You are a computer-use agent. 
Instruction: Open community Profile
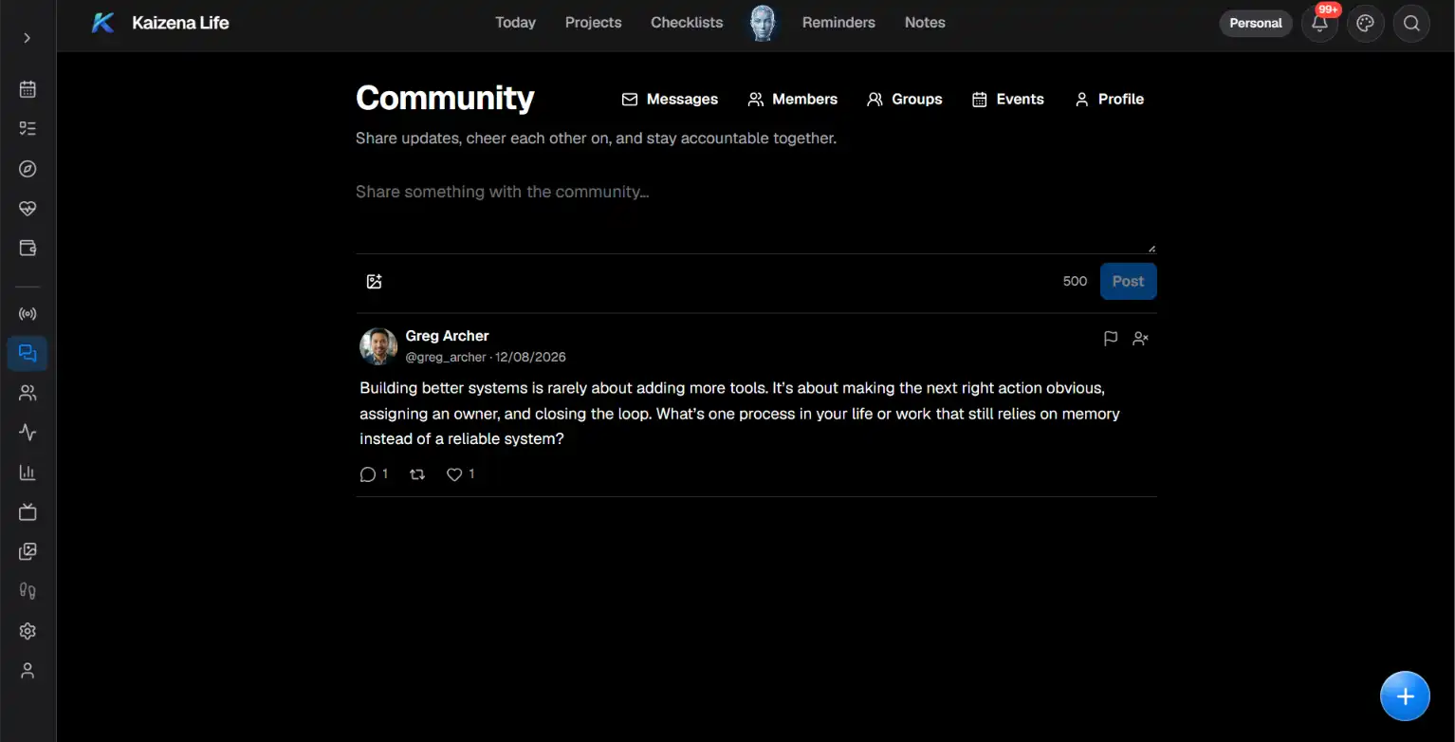click(x=1109, y=99)
